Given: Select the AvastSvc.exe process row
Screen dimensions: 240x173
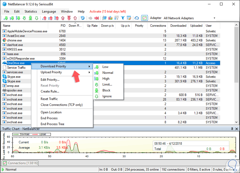Looking at the screenshot, I should [x=111, y=36].
